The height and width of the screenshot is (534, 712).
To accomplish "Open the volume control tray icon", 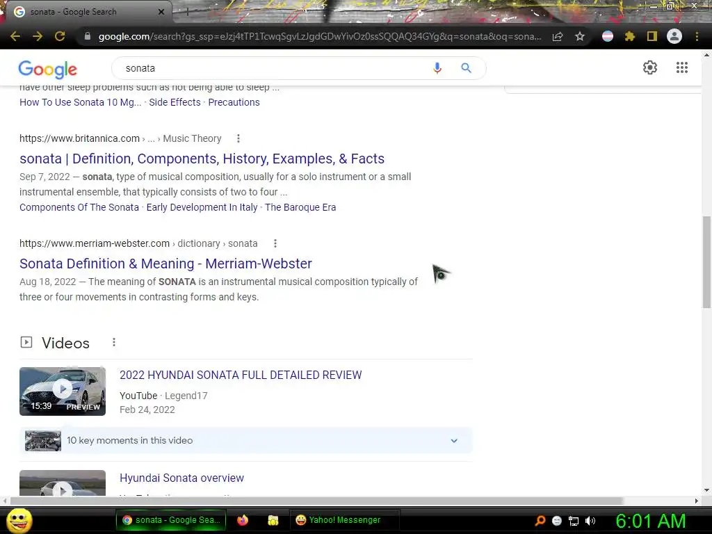I will coord(590,521).
